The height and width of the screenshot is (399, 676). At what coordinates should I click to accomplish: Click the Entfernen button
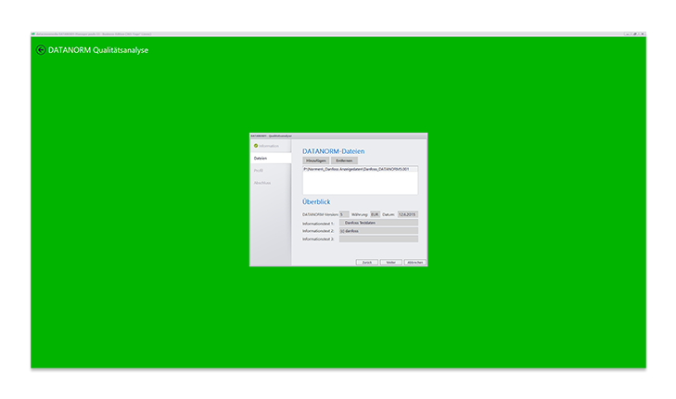[344, 161]
